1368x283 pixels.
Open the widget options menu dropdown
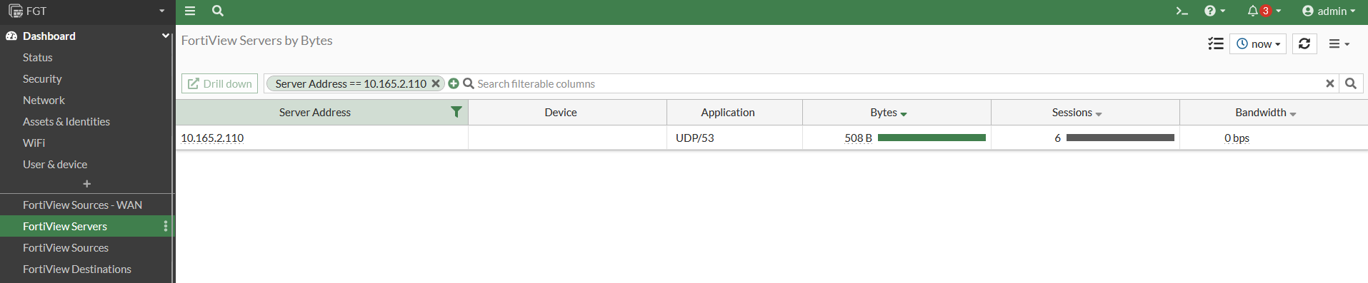(x=1339, y=43)
